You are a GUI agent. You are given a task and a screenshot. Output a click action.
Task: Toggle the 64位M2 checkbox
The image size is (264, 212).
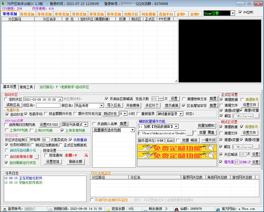coord(240,12)
